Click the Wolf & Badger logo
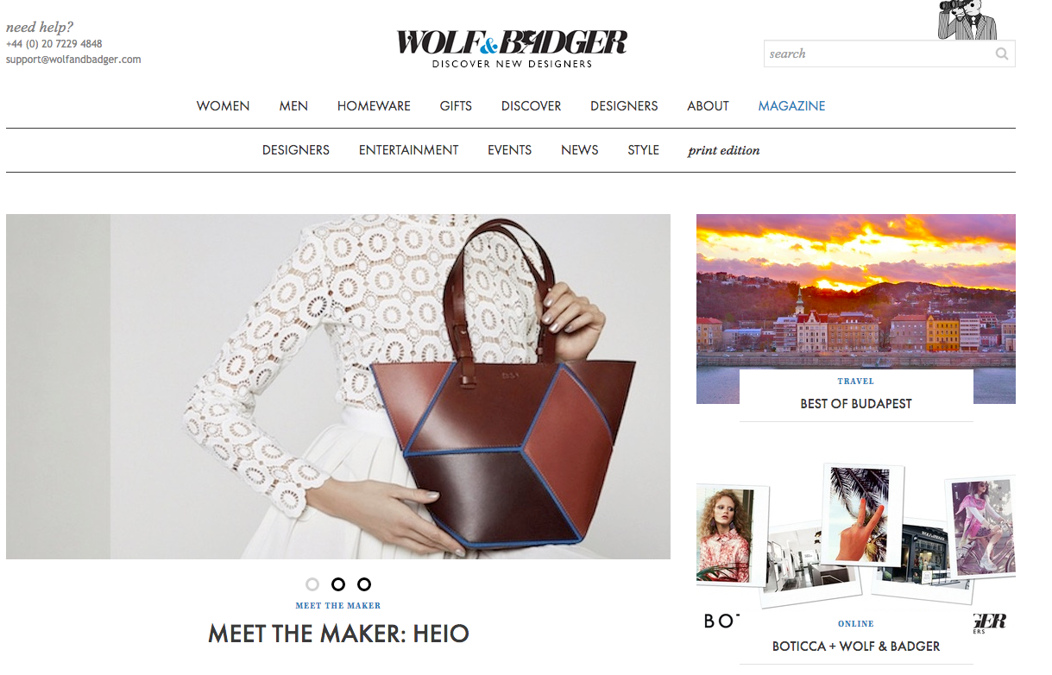The height and width of the screenshot is (675, 1052). pyautogui.click(x=512, y=49)
